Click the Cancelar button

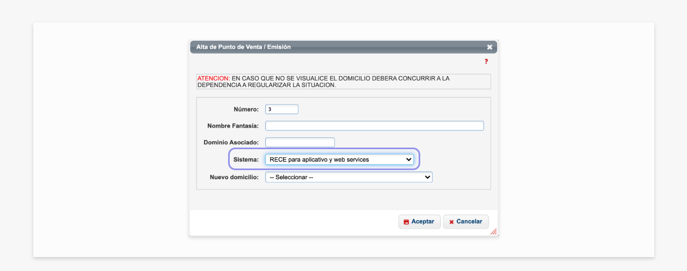[x=466, y=222]
